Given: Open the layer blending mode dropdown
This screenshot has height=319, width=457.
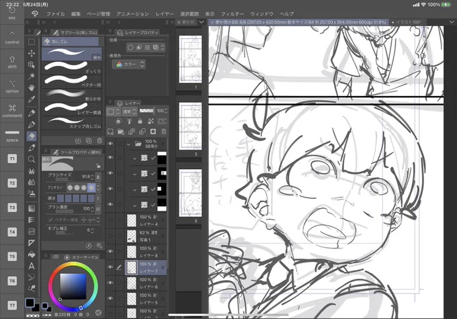Looking at the screenshot, I should pyautogui.click(x=130, y=111).
